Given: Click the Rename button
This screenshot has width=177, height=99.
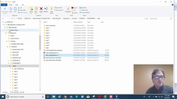Looking at the screenshot, I should coord(46,10).
